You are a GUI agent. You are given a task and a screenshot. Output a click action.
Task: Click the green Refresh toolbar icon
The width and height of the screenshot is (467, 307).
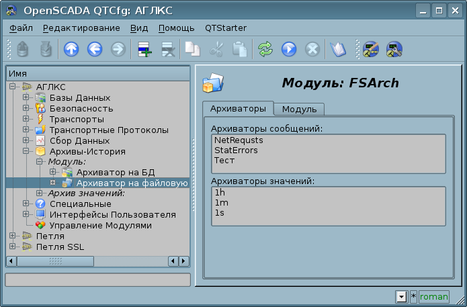tap(265, 49)
